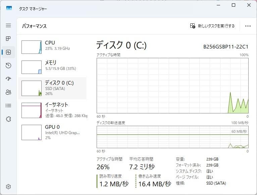Select the Performance page icon
The height and width of the screenshot is (195, 257).
[8, 52]
